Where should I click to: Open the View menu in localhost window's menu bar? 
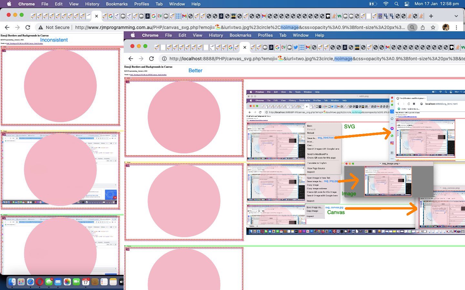click(x=197, y=35)
